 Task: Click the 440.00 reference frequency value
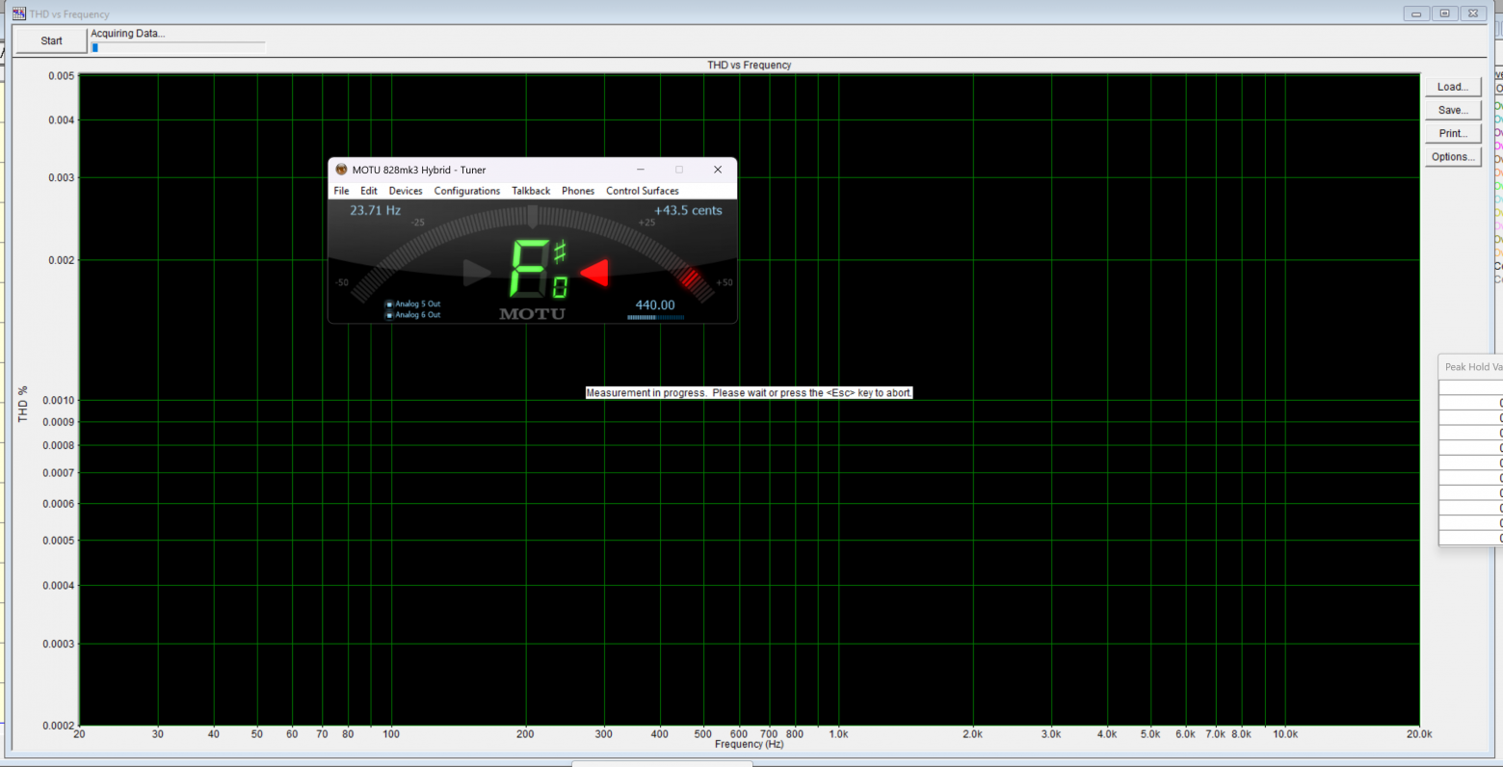click(655, 305)
